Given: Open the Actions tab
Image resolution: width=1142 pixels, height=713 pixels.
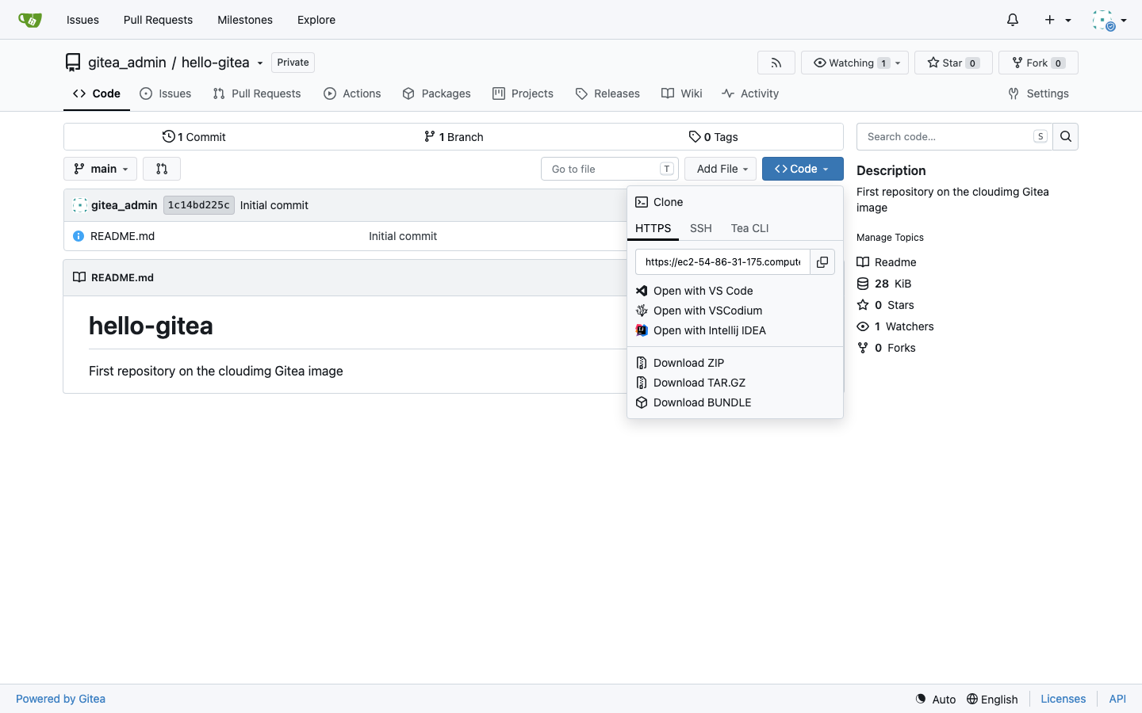Looking at the screenshot, I should (352, 93).
